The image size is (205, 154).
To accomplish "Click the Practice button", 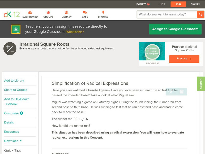I will 184,59.
